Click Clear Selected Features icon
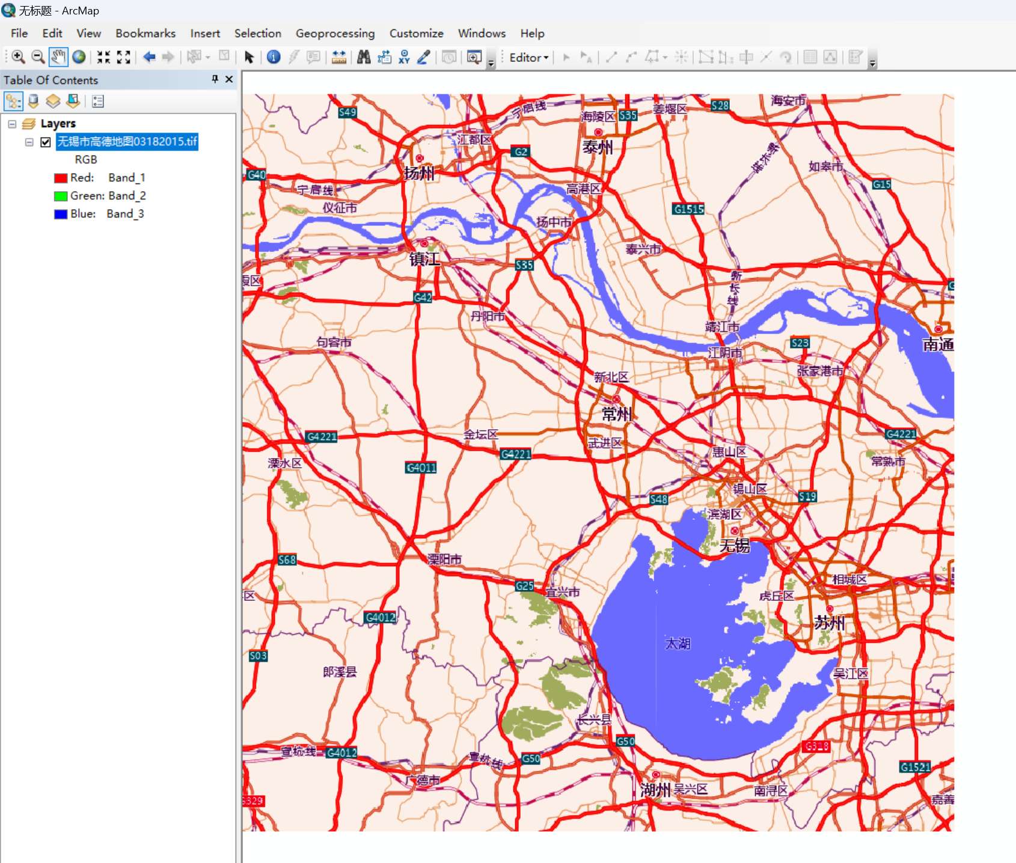This screenshot has width=1016, height=863. 224,56
